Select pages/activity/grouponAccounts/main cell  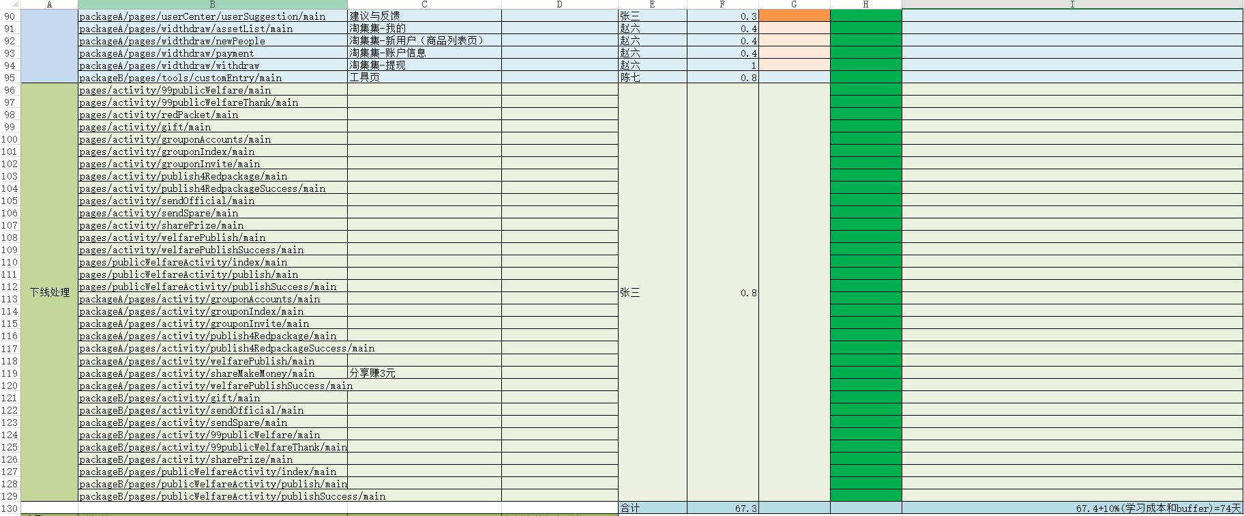coord(213,139)
